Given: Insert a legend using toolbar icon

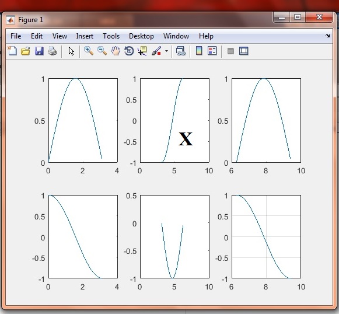Looking at the screenshot, I should 212,51.
